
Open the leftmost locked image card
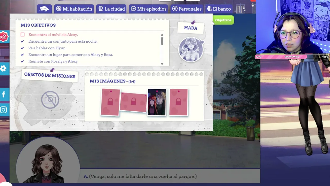pyautogui.click(x=110, y=102)
